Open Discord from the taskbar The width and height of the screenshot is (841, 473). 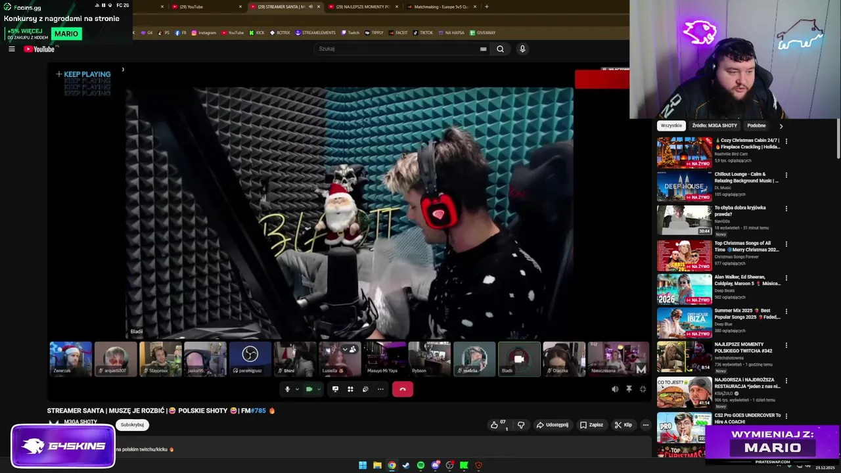pyautogui.click(x=435, y=465)
